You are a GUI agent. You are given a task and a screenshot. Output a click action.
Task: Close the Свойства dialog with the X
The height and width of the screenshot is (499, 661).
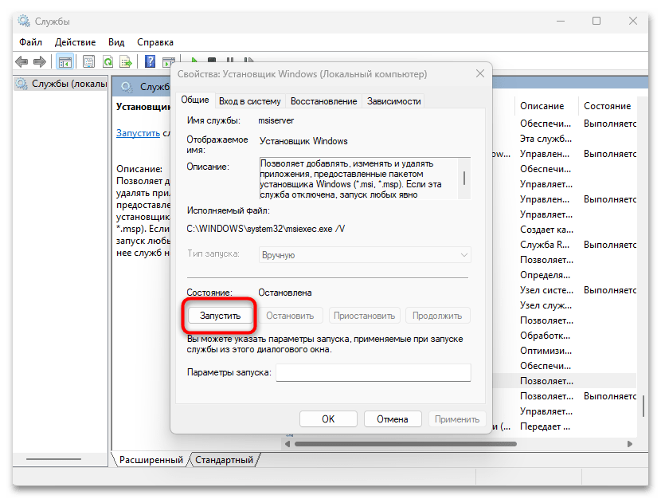pos(479,74)
